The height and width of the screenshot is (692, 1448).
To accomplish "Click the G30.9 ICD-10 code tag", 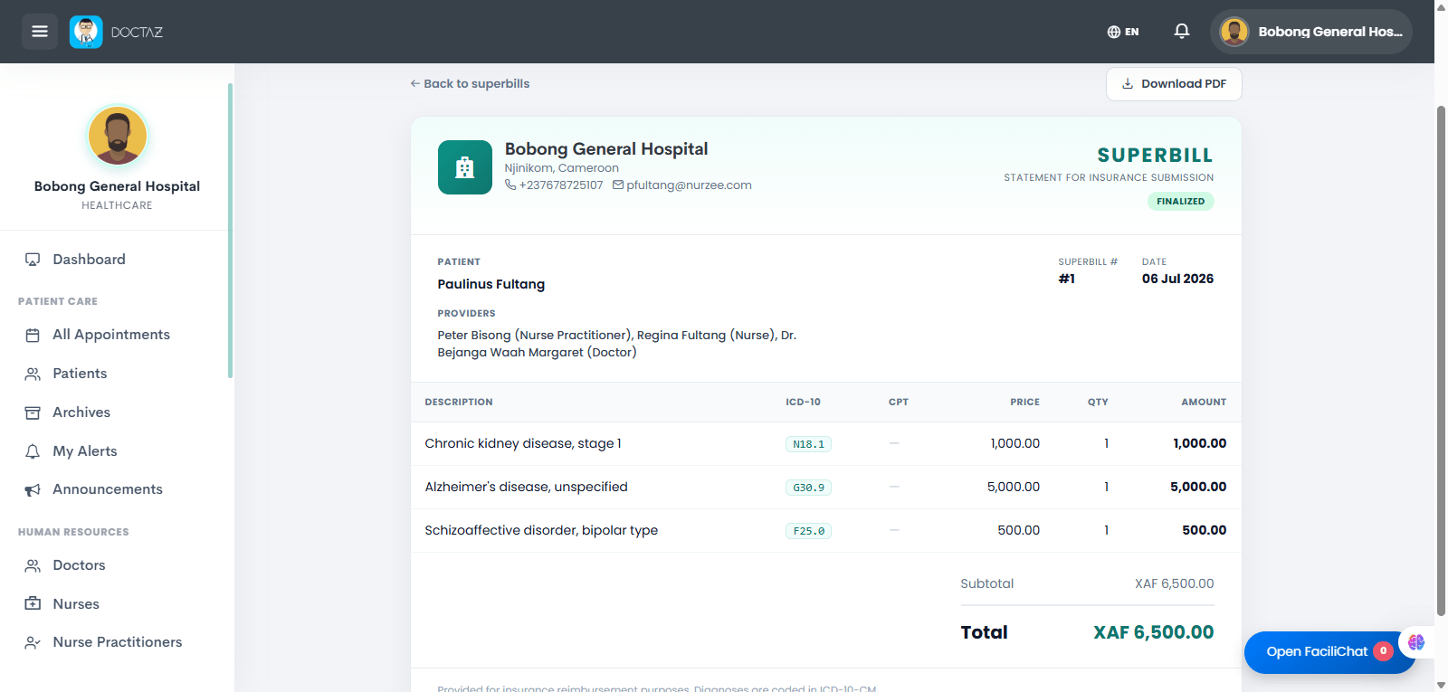I will [808, 488].
